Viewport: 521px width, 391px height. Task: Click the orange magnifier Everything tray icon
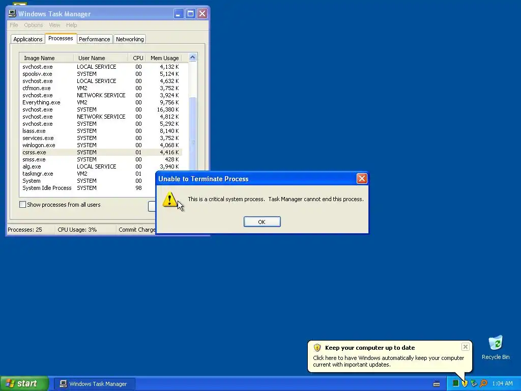click(x=483, y=383)
